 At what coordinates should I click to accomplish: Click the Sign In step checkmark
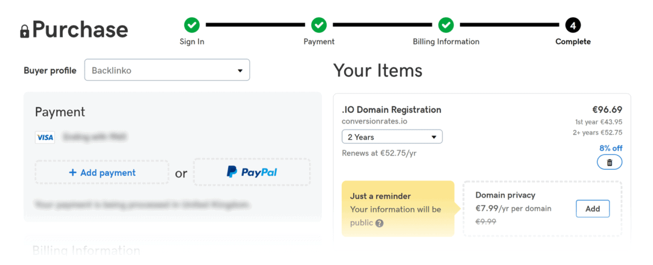192,24
